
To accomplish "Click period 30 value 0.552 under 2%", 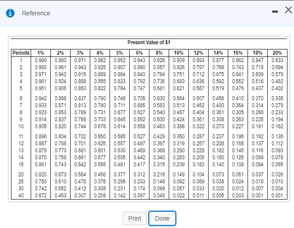I will click(x=60, y=189).
